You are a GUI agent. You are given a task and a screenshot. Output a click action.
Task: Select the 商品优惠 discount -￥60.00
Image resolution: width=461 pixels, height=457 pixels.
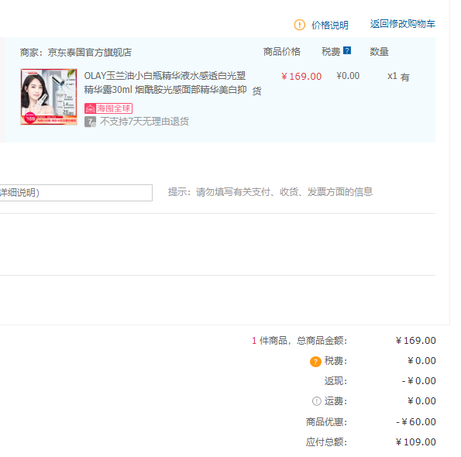pos(416,422)
